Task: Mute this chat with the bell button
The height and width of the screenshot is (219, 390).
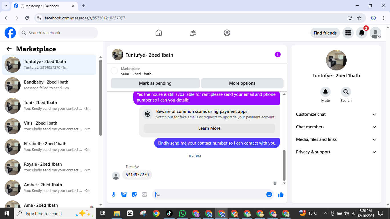Action: point(325,92)
